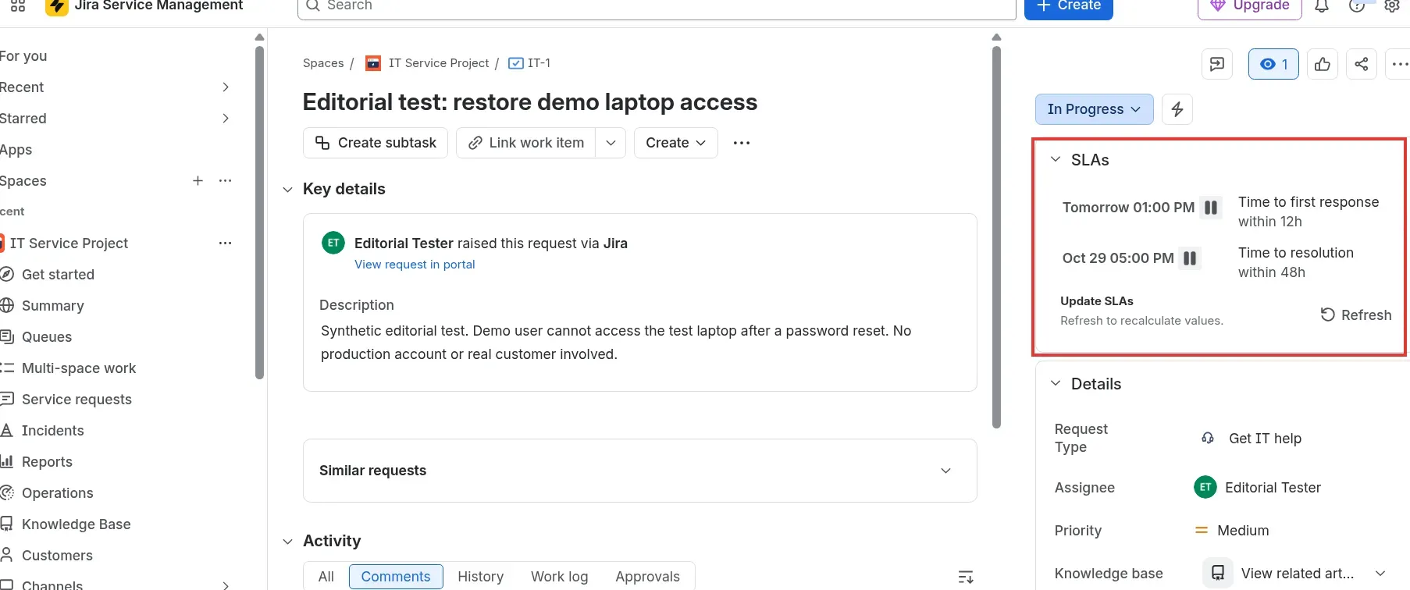The width and height of the screenshot is (1410, 590).
Task: Click the Time to resolution pause icon
Action: coord(1190,258)
